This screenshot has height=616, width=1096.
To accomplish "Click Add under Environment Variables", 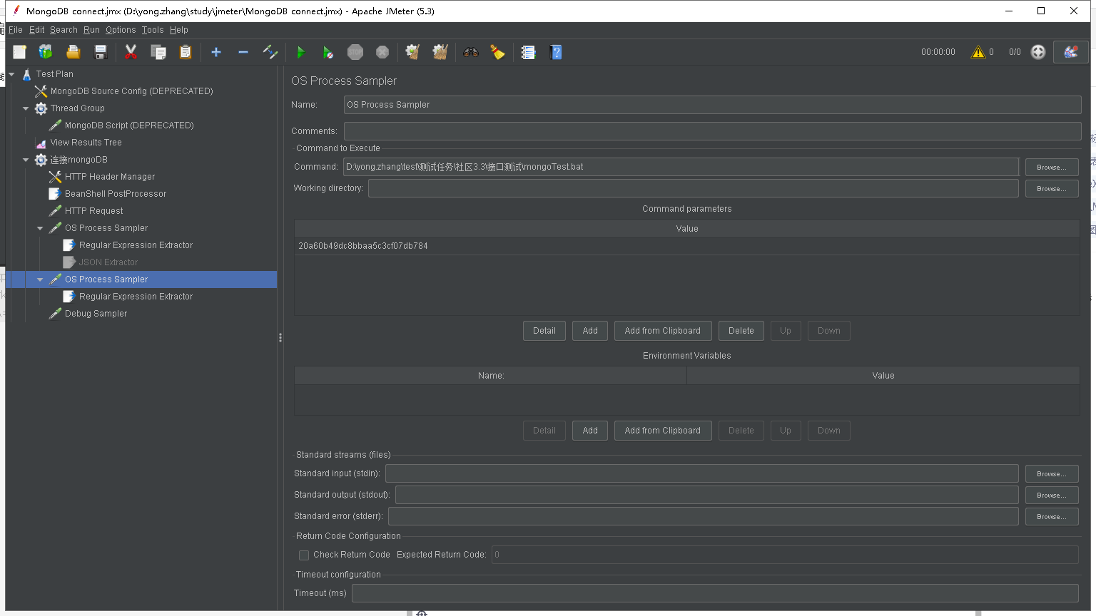I will (590, 431).
